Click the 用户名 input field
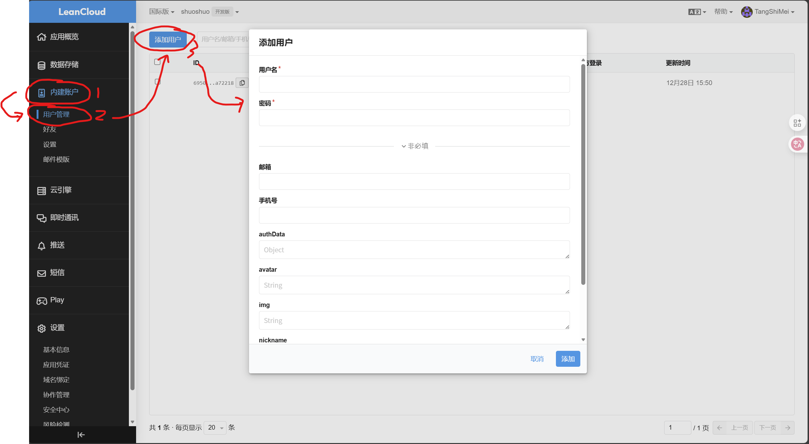 414,84
